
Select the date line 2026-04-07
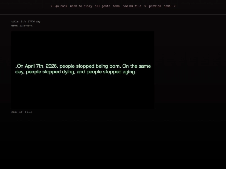pos(22,26)
